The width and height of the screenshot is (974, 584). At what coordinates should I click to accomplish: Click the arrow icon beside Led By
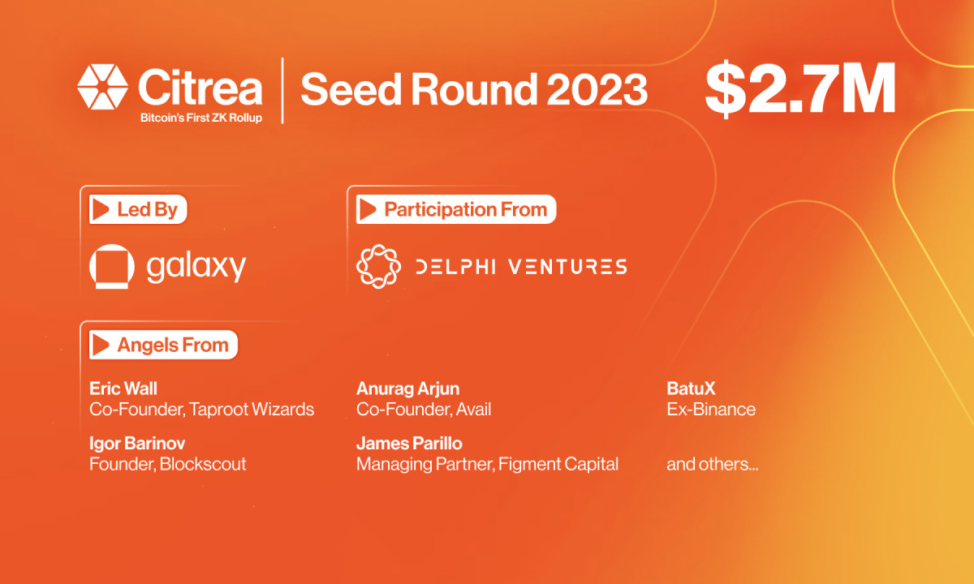click(x=101, y=210)
